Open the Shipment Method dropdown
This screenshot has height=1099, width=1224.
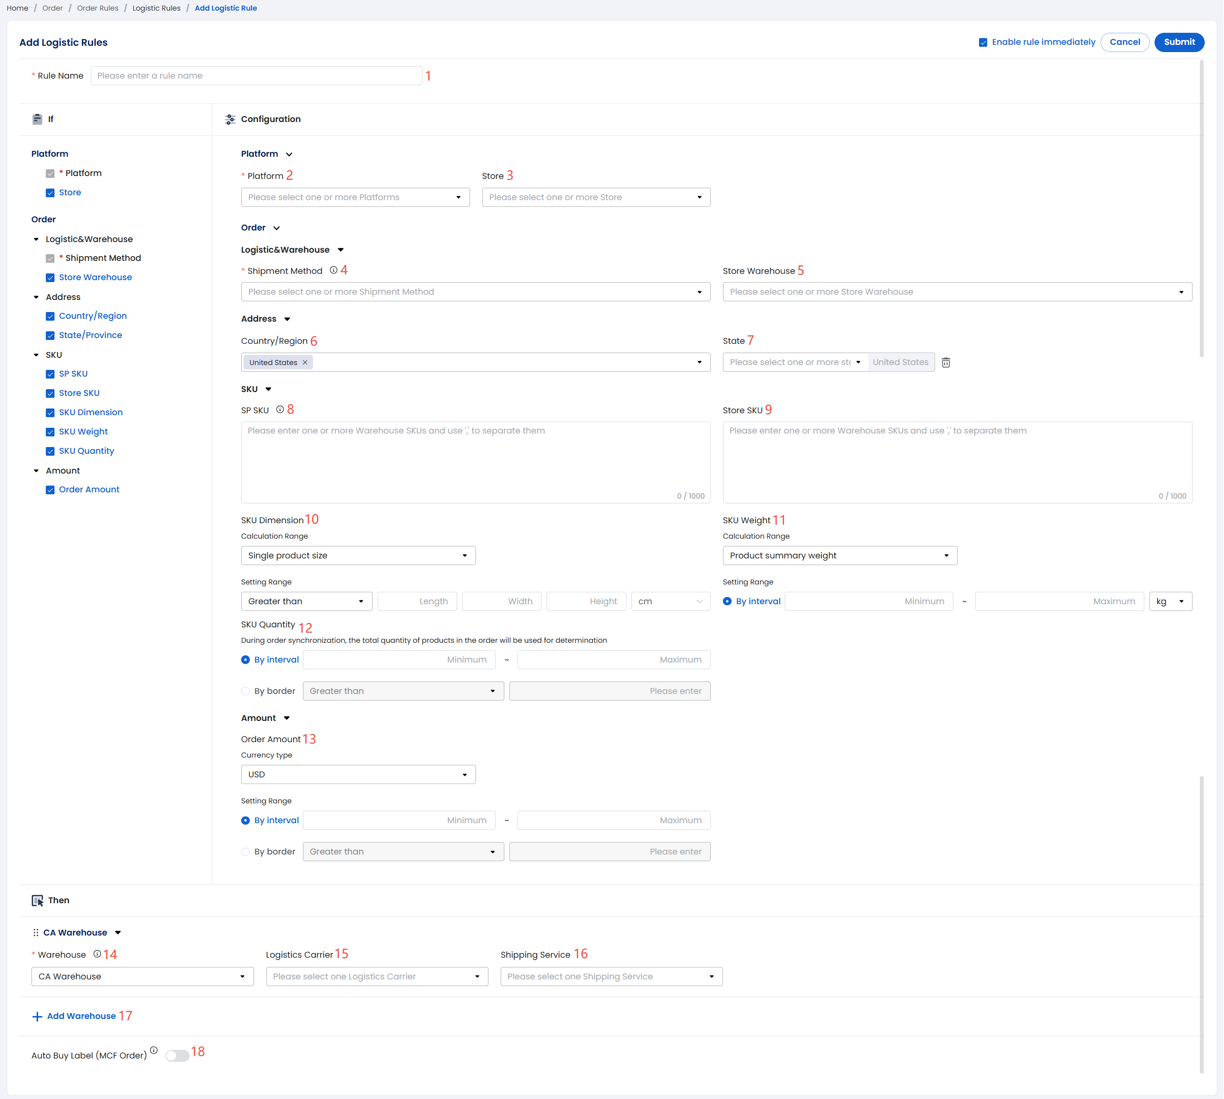click(476, 292)
